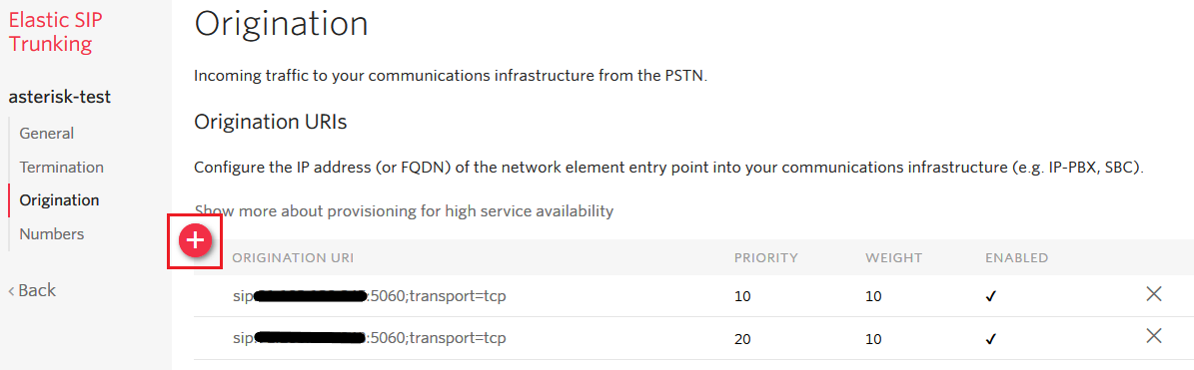Screen dimensions: 1194x370
Task: Edit priority value 20 in second row
Action: [742, 339]
